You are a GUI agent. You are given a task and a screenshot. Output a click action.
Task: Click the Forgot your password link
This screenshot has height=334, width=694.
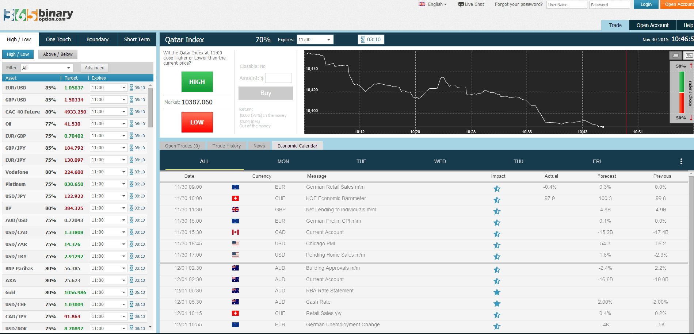click(x=518, y=4)
